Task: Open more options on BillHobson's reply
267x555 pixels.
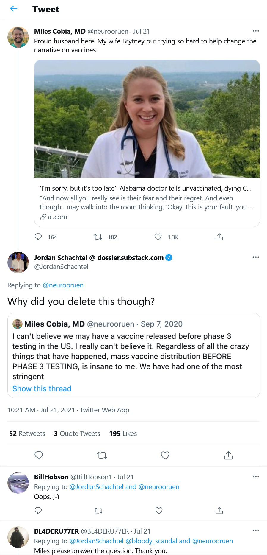Action: click(x=255, y=477)
